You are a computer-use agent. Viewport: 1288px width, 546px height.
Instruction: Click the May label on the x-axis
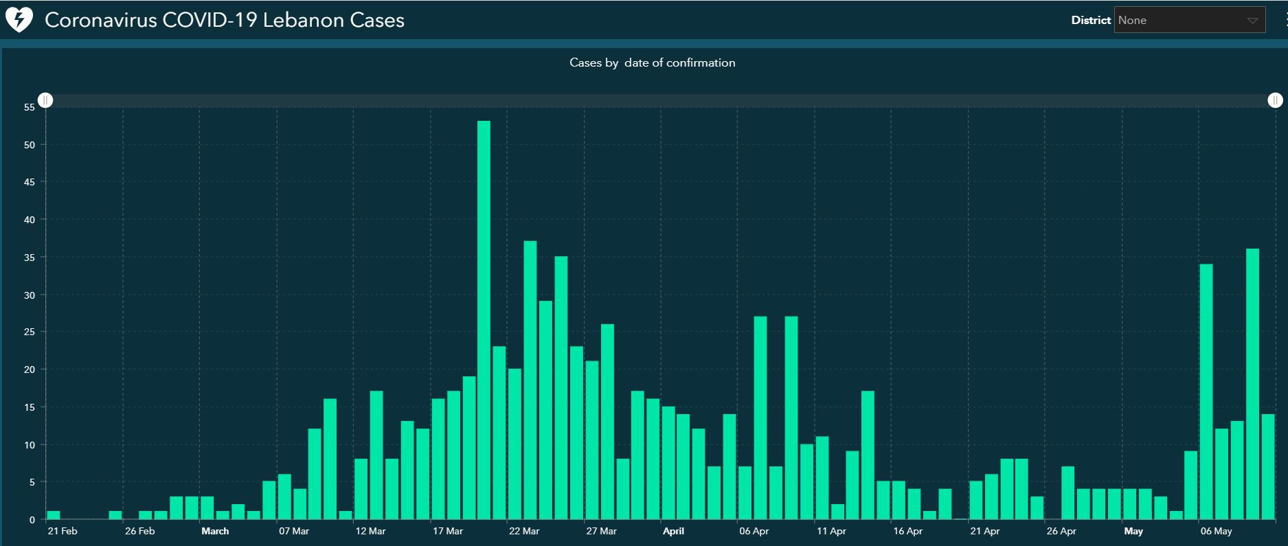coord(1133,531)
